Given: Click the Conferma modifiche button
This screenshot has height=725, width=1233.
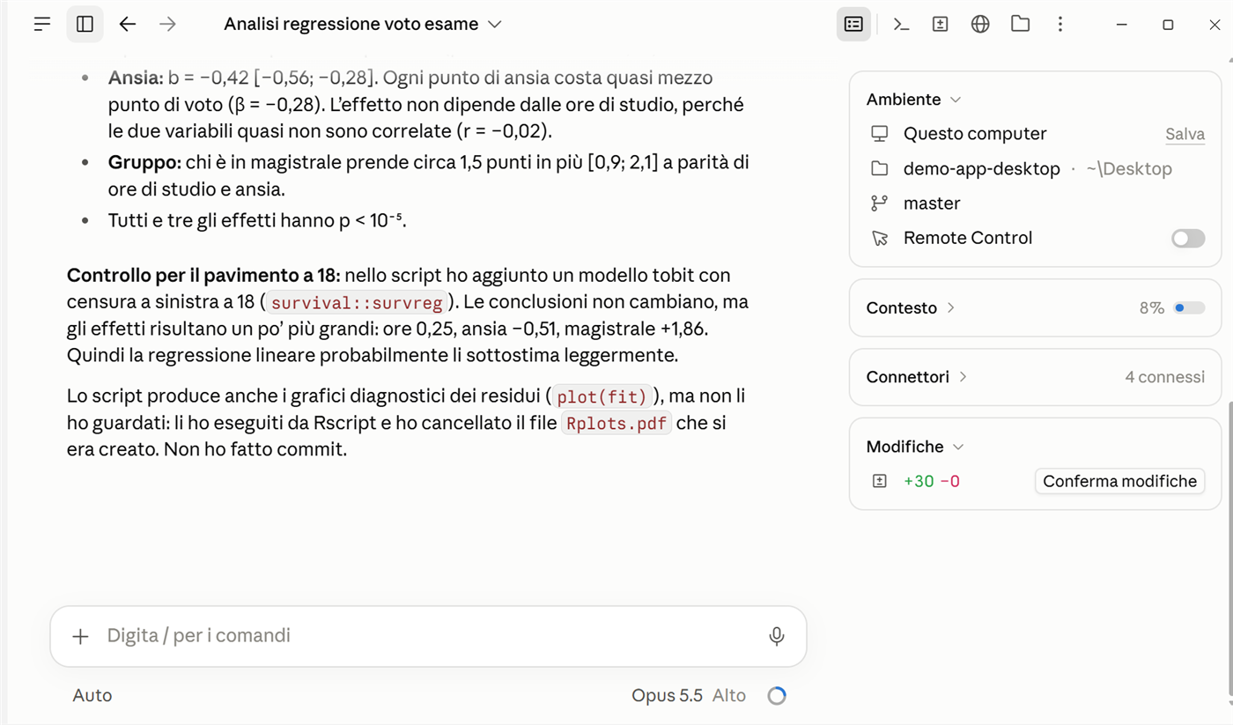Looking at the screenshot, I should (1119, 481).
